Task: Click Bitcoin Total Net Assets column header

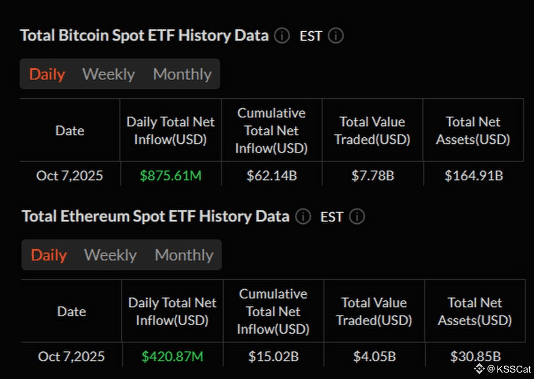Action: 473,130
